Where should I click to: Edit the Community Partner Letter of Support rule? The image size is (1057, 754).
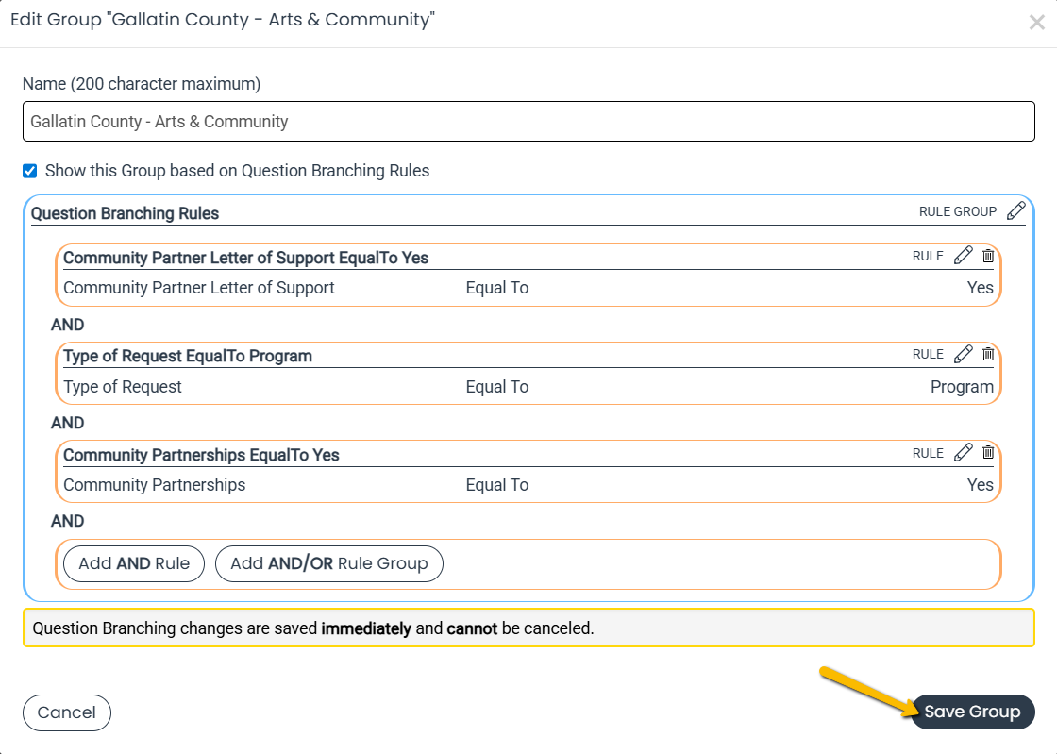[x=964, y=256]
